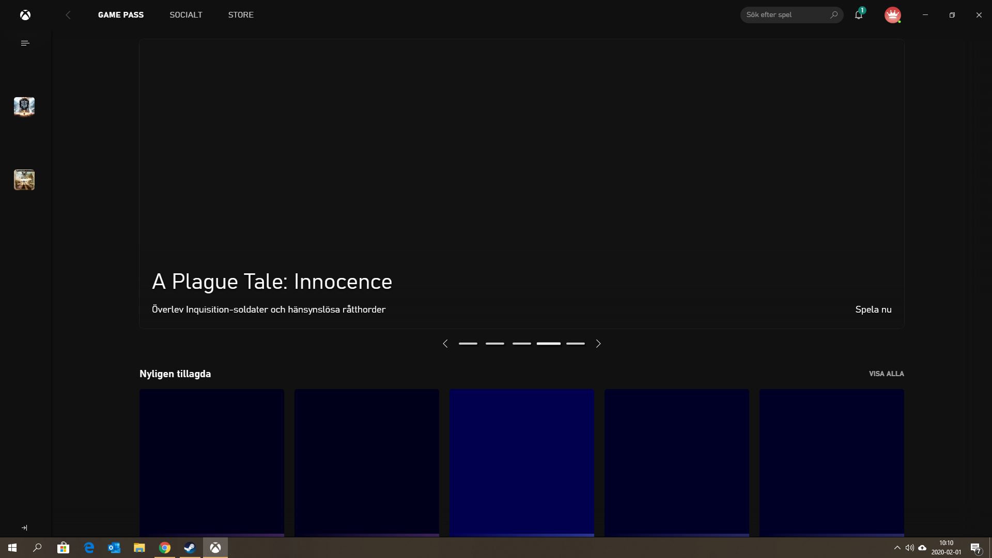This screenshot has height=558, width=992.
Task: Open the second recently added game card
Action: tap(367, 463)
